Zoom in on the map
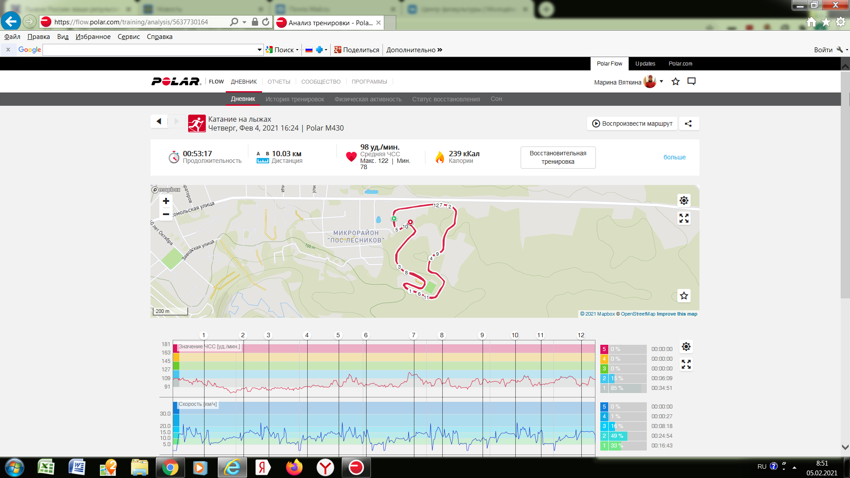This screenshot has width=850, height=478. (166, 201)
